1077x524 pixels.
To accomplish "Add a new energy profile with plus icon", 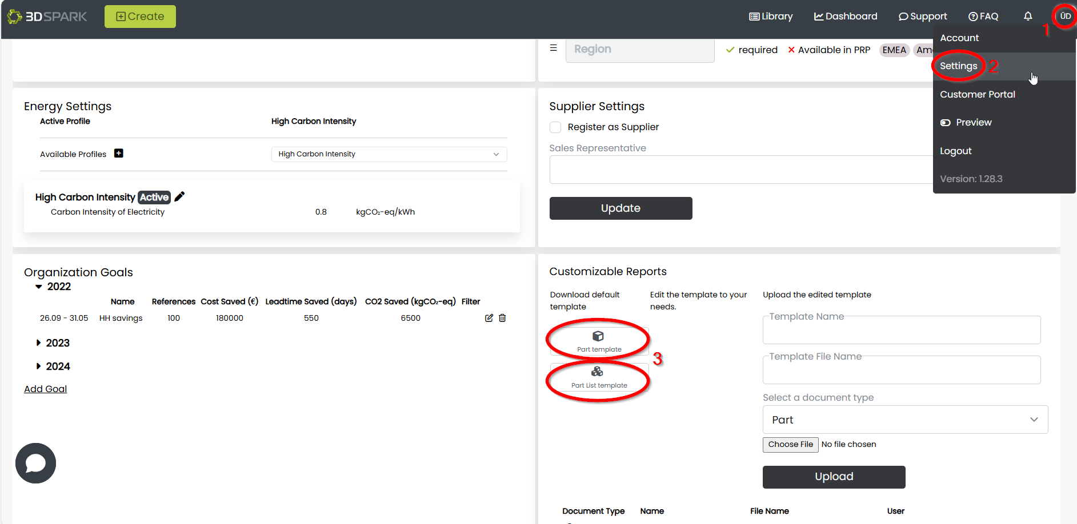I will [x=119, y=153].
